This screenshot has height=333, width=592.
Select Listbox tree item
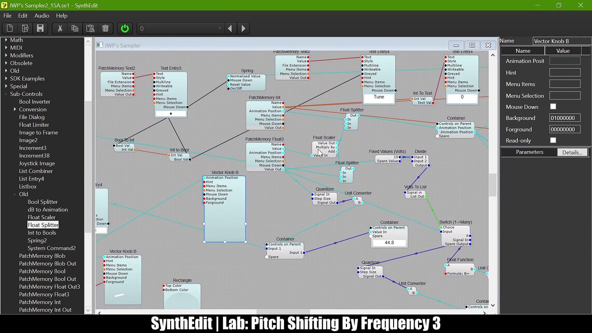(x=28, y=186)
